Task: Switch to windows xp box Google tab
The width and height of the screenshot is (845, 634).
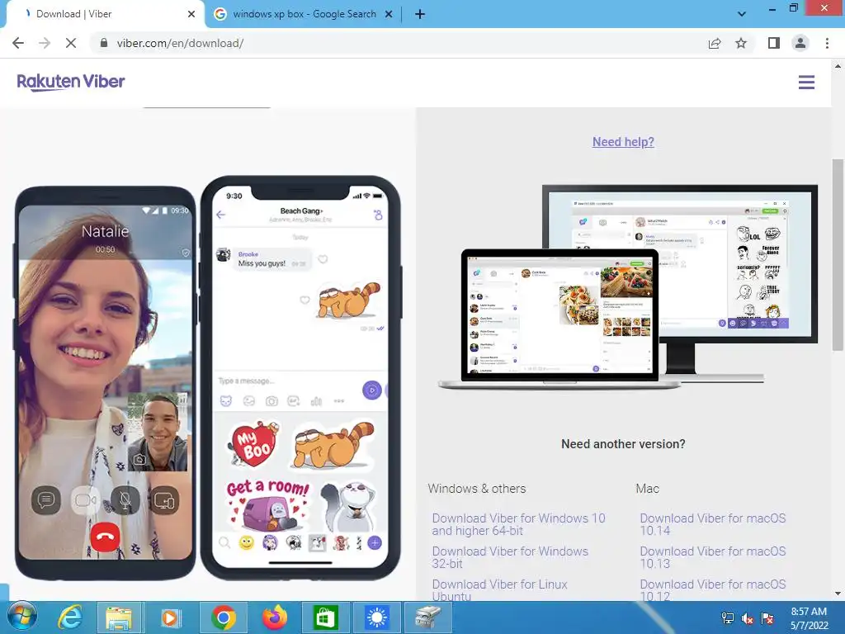Action: click(304, 14)
